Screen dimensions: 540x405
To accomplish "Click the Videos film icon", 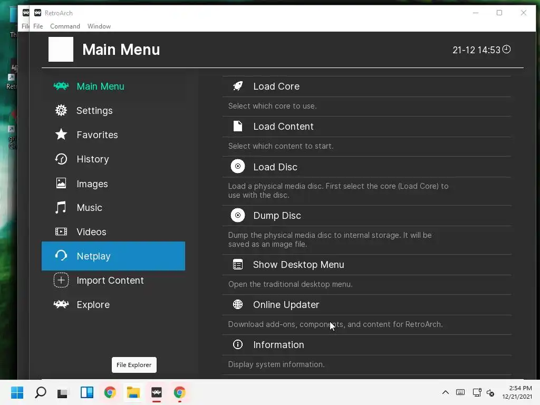I will [61, 232].
